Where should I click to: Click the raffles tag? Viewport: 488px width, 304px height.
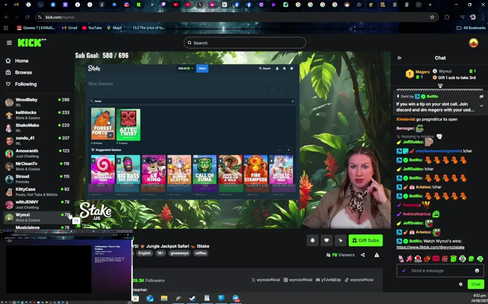click(201, 253)
